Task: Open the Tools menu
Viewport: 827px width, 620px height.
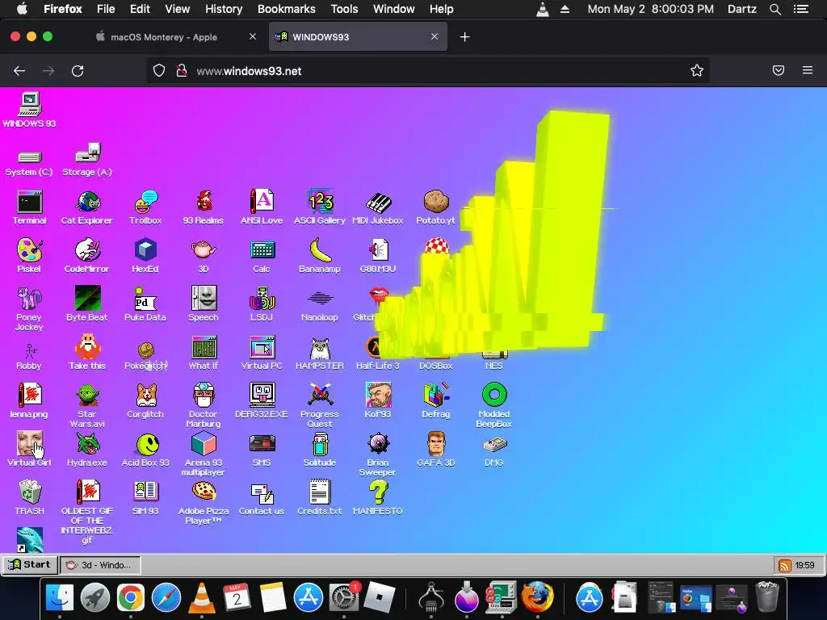Action: pos(344,9)
